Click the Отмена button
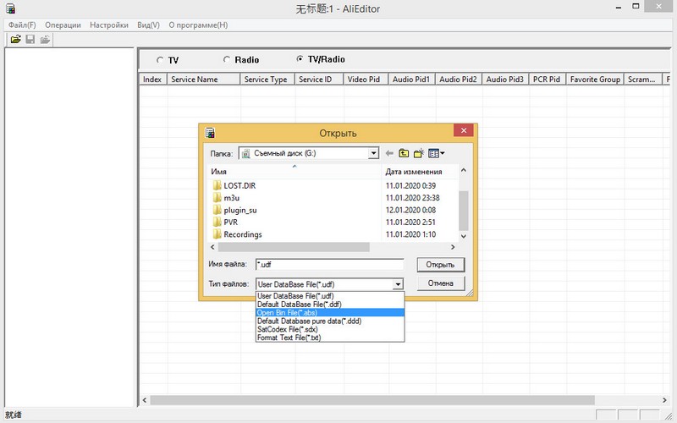 pos(440,283)
